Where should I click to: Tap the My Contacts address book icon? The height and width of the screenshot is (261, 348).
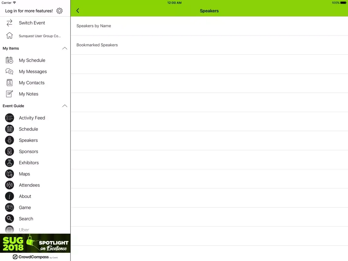pos(9,83)
